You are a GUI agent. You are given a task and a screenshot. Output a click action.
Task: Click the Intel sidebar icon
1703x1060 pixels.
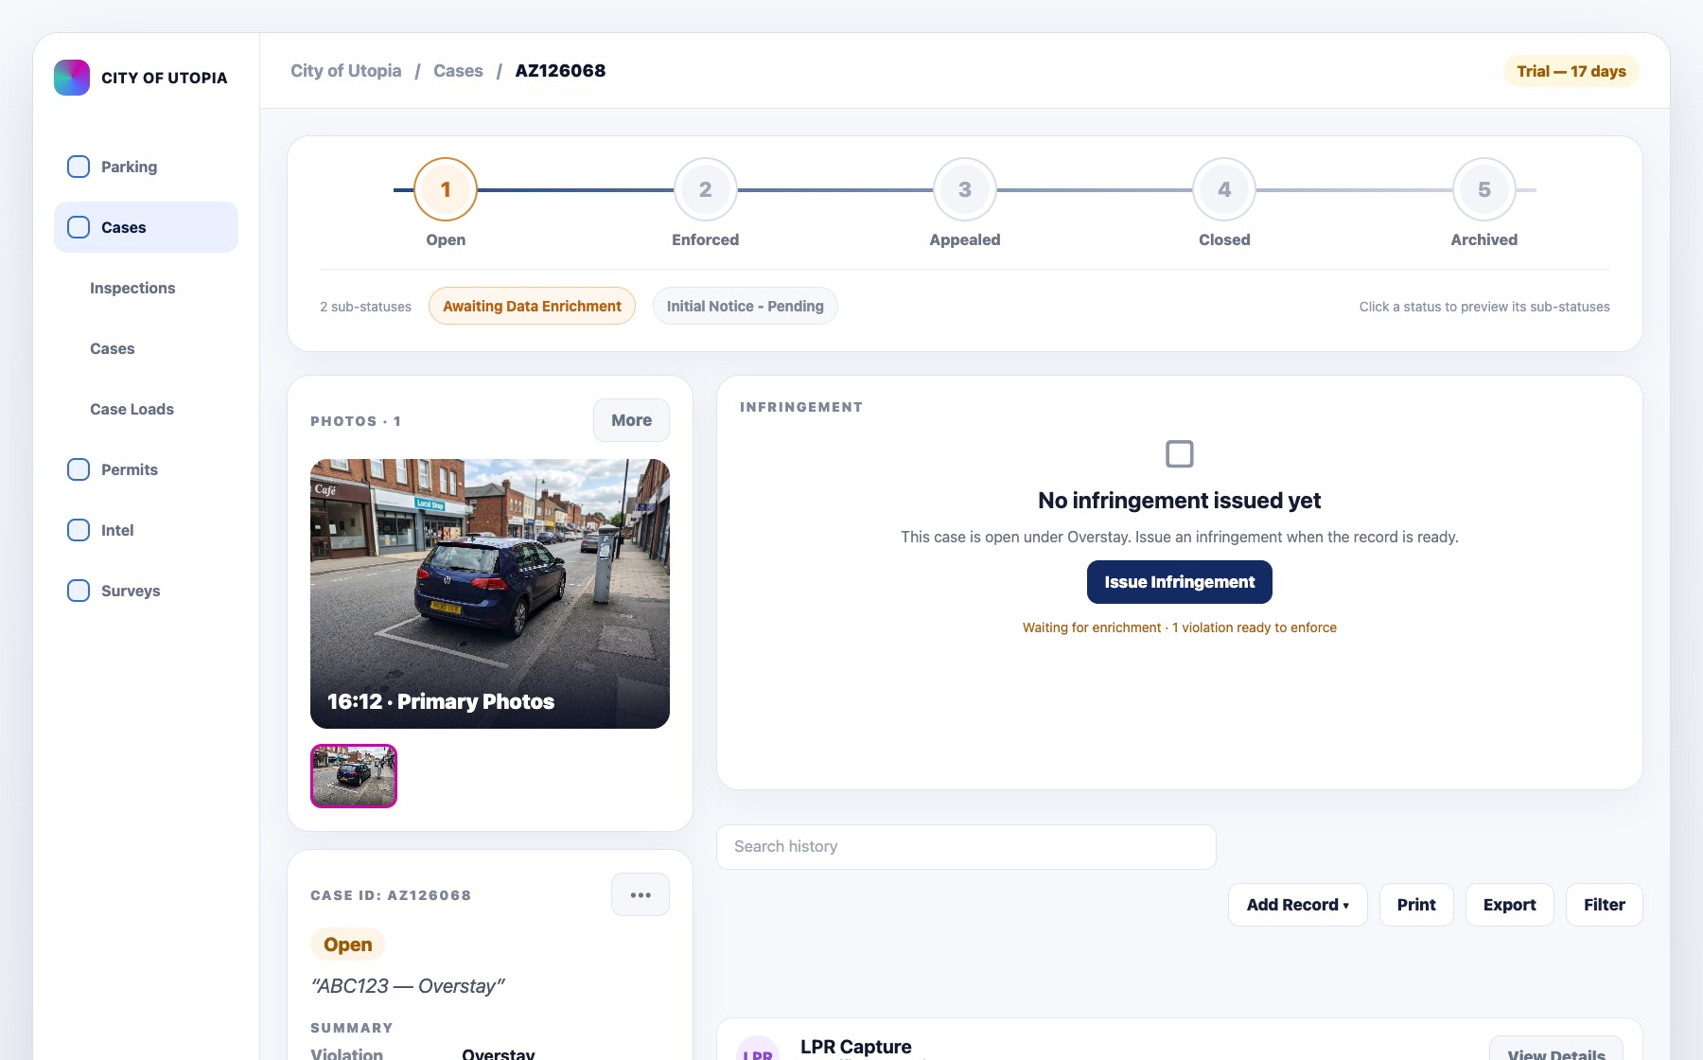[79, 530]
